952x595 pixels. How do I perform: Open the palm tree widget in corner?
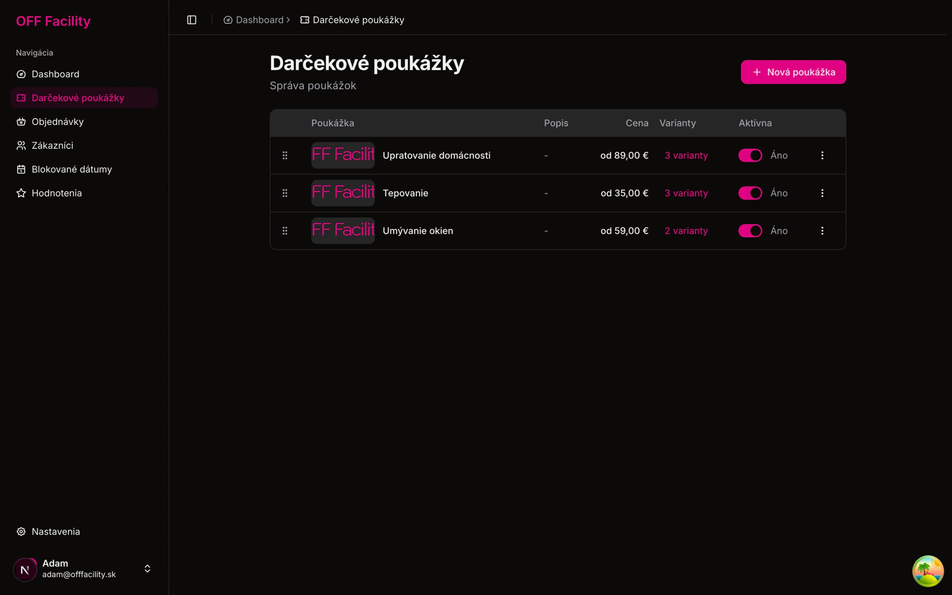[928, 571]
